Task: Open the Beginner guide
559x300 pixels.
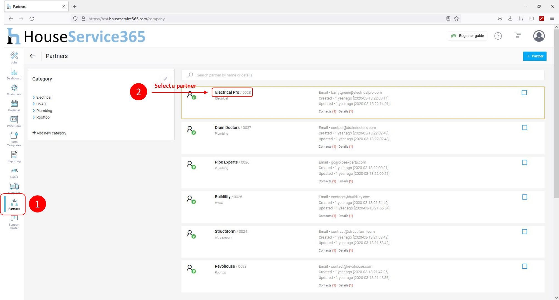Action: [x=467, y=36]
